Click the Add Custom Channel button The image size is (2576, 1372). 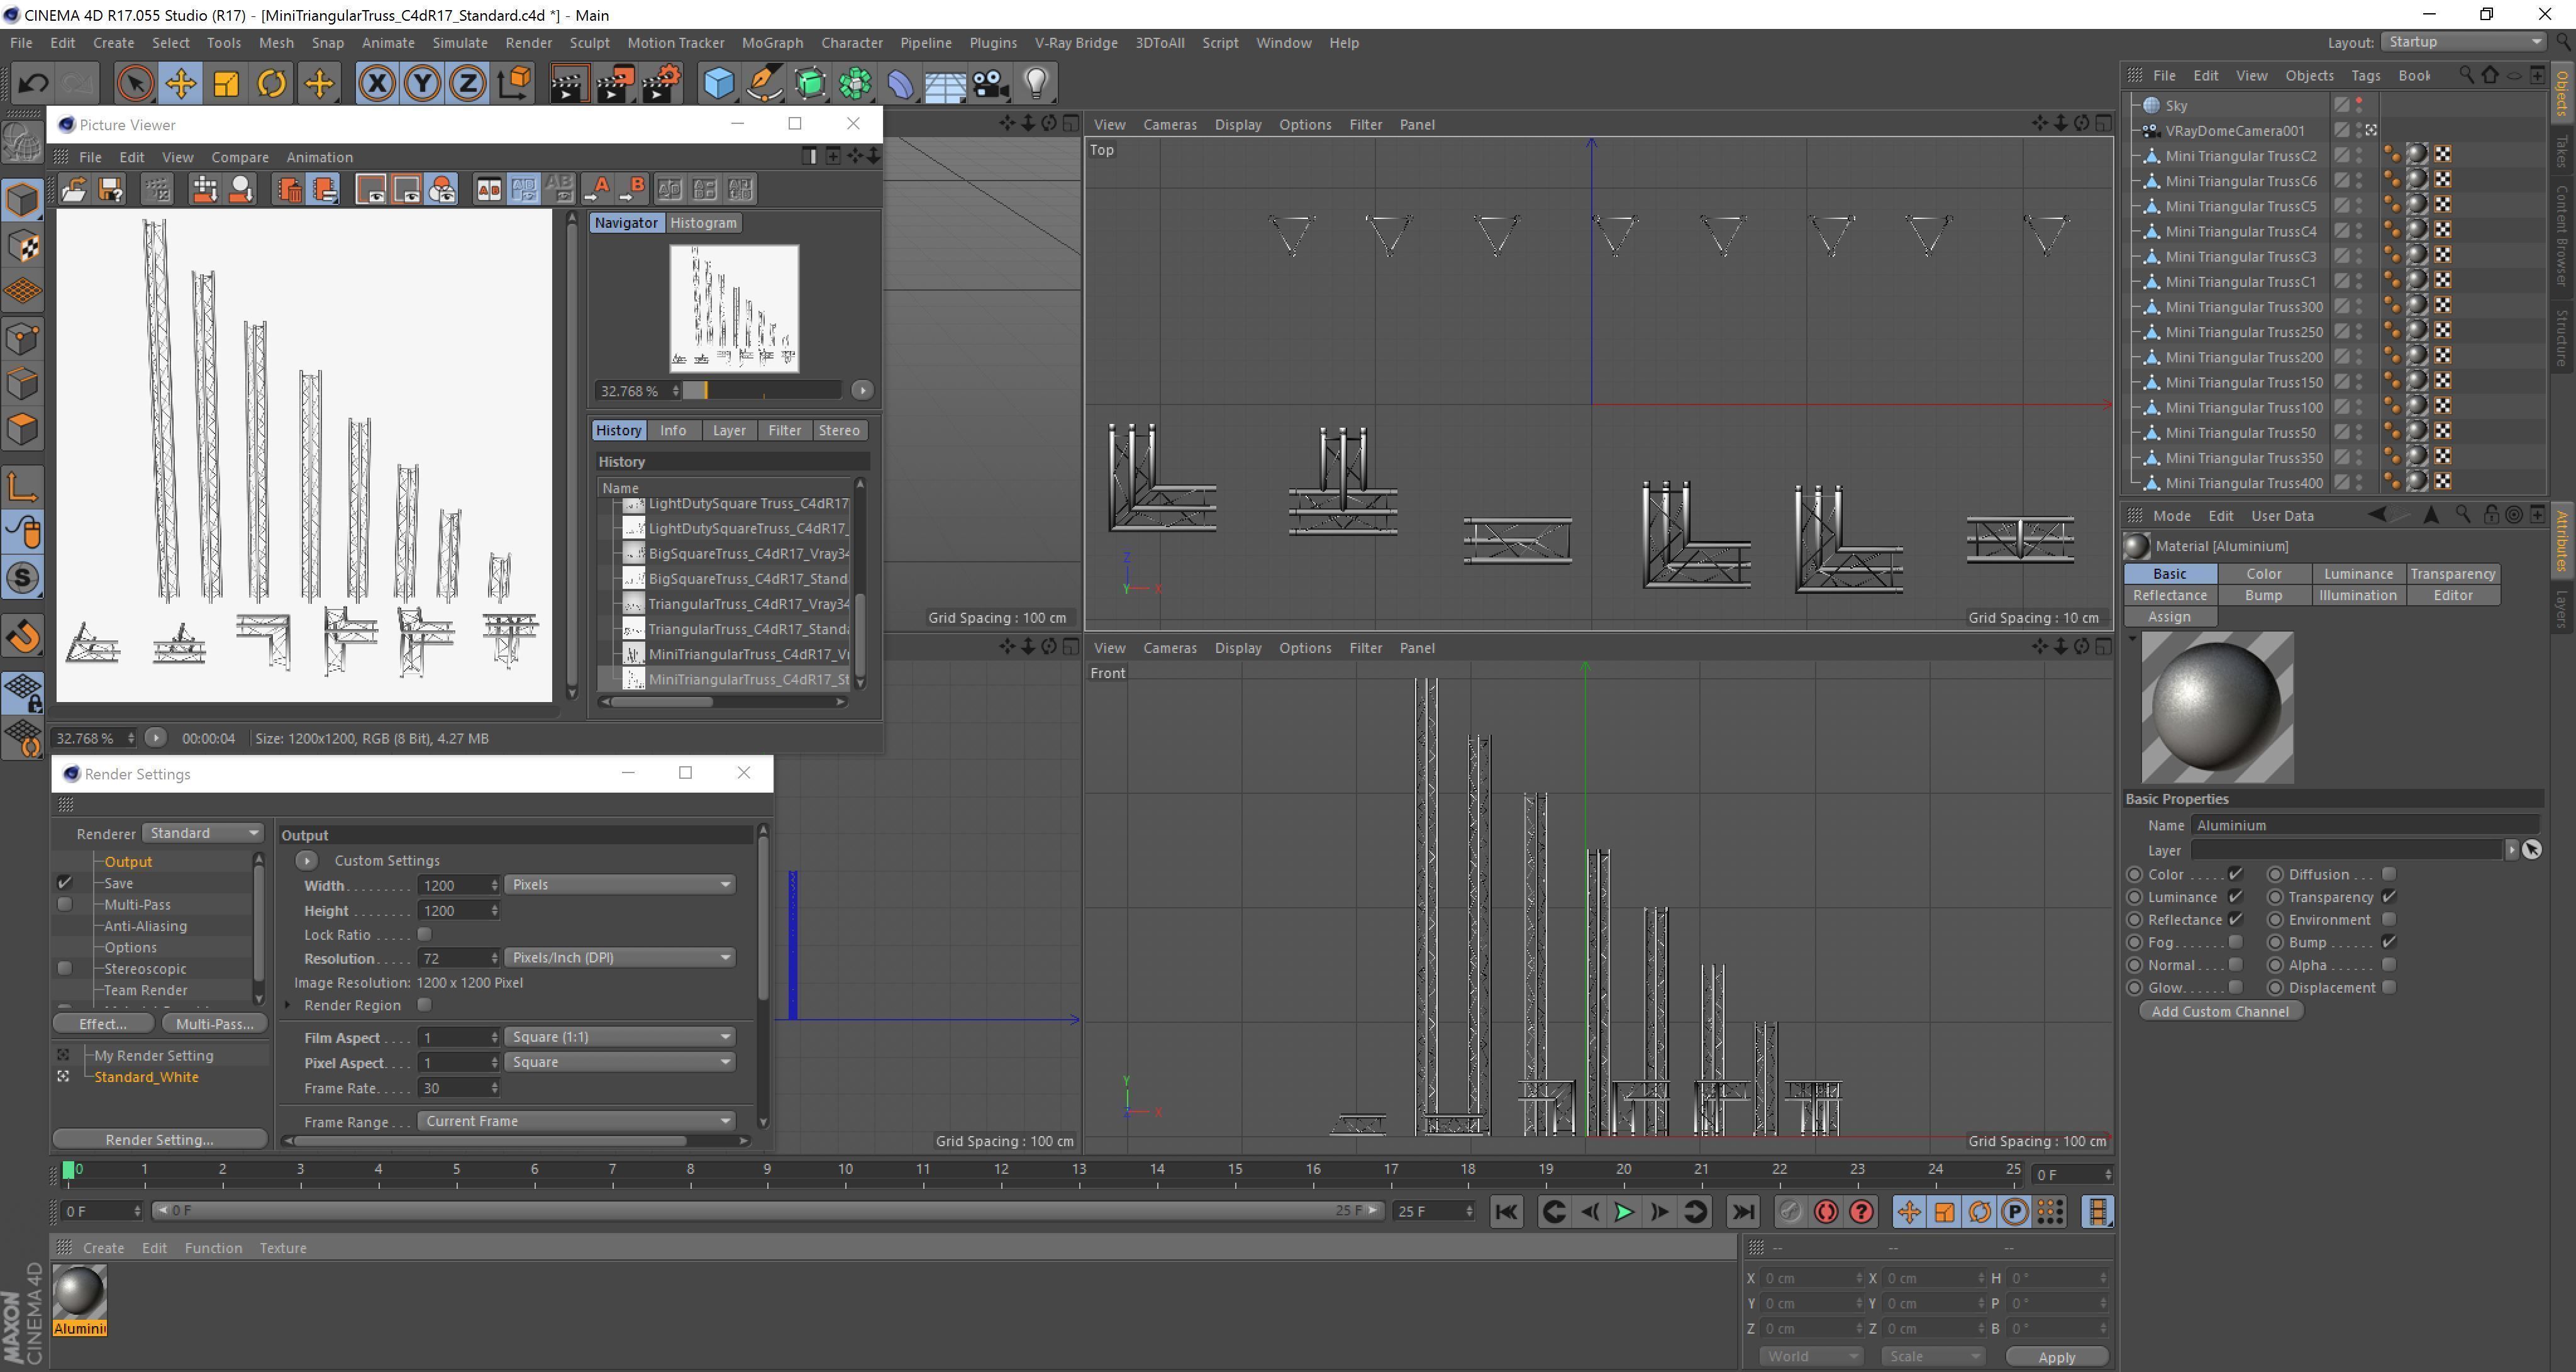coord(2220,1011)
